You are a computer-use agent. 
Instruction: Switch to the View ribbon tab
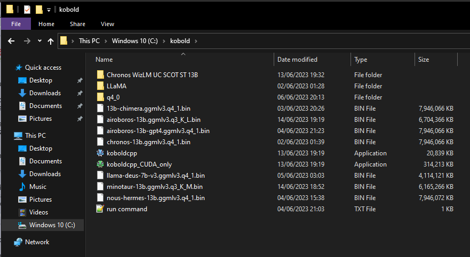(x=107, y=24)
